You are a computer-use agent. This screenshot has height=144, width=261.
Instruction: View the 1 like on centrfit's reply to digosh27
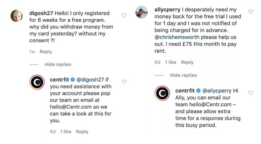[x=66, y=131]
